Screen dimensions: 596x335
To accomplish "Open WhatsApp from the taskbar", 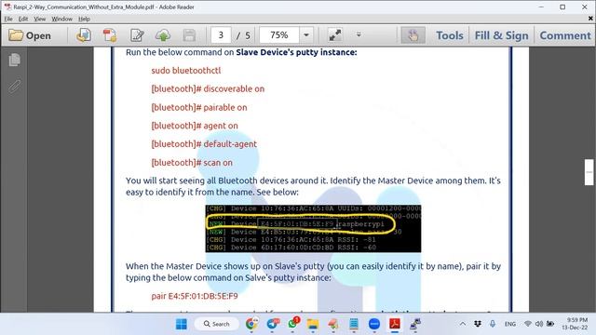I will (292, 324).
